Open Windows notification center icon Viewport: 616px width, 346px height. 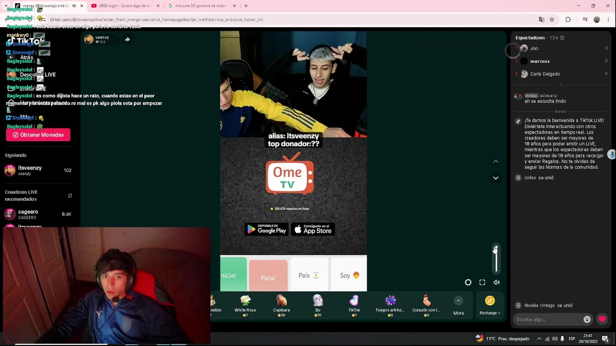(x=605, y=339)
